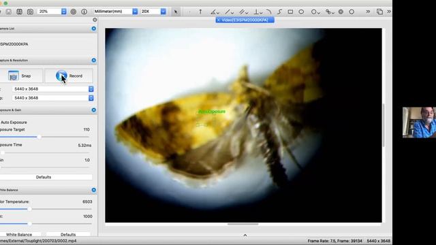Collapse the Exposure & Gain section
Image resolution: width=436 pixels, height=245 pixels.
pyautogui.click(x=94, y=110)
